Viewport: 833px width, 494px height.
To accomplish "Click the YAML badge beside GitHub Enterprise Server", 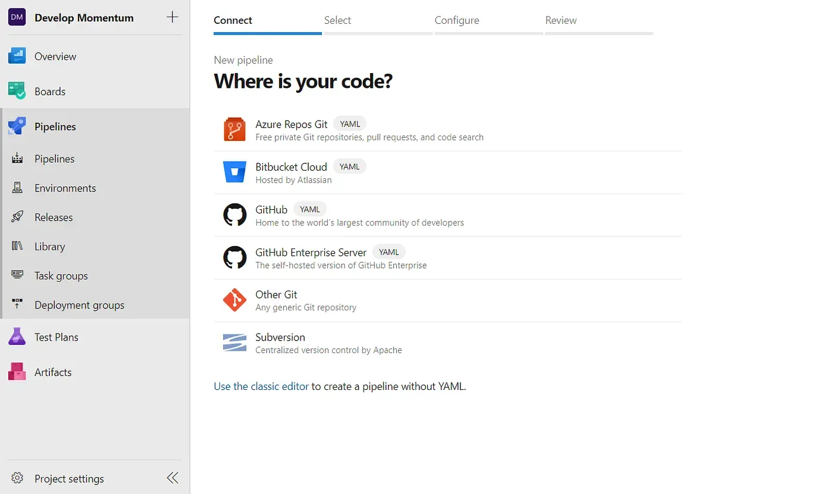I will (389, 252).
